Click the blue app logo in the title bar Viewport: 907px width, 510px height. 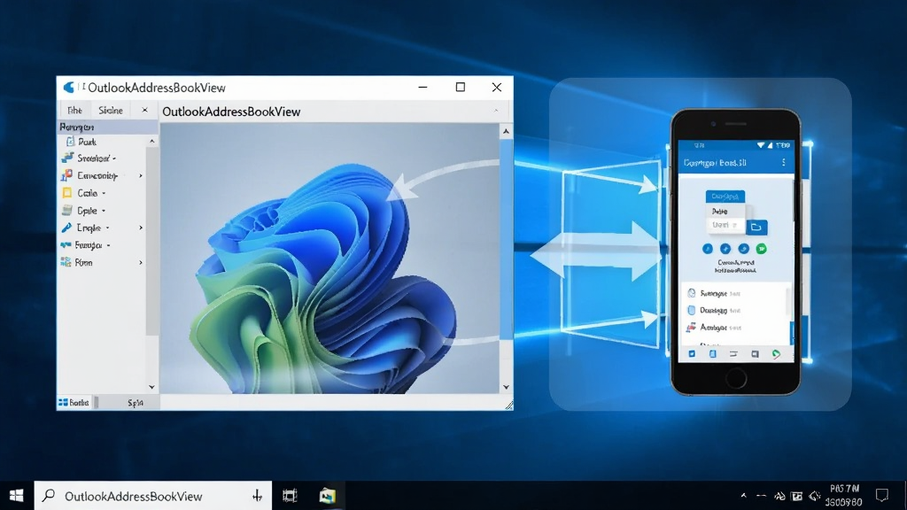69,88
